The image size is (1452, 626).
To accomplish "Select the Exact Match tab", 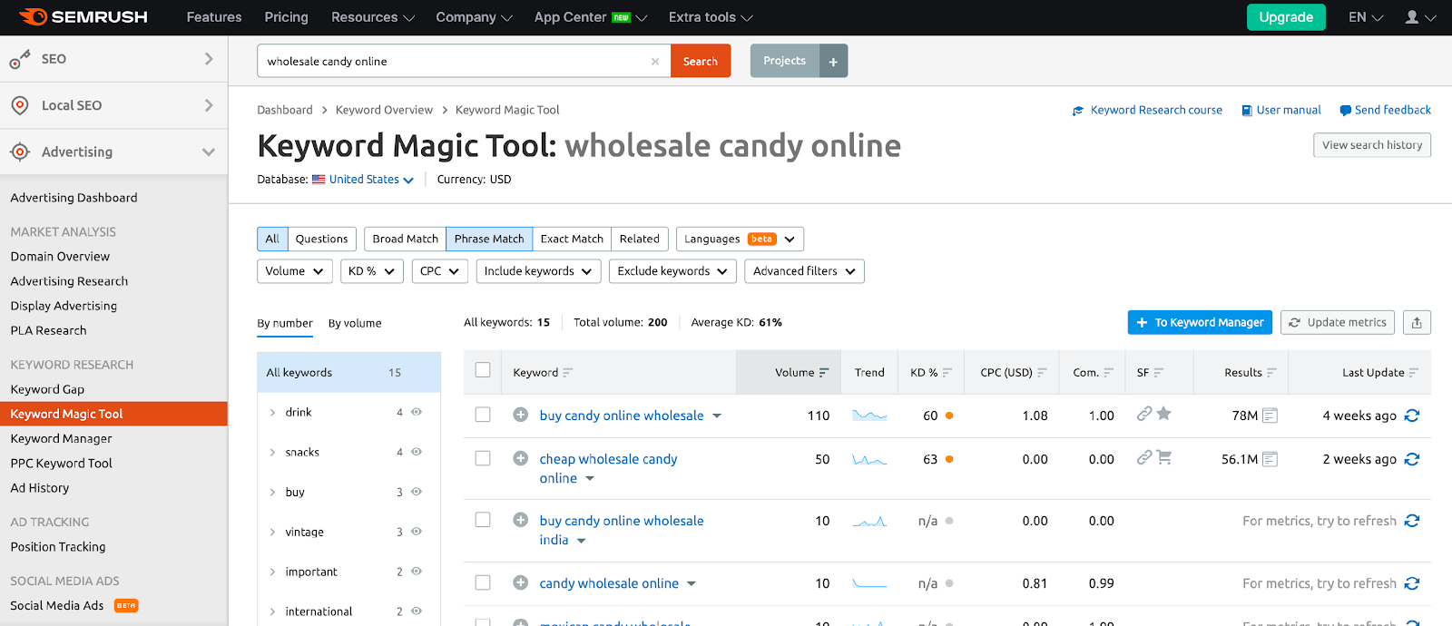I will (x=572, y=239).
